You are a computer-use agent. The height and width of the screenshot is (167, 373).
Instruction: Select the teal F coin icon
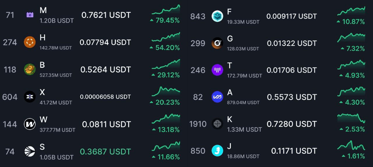tap(217, 16)
